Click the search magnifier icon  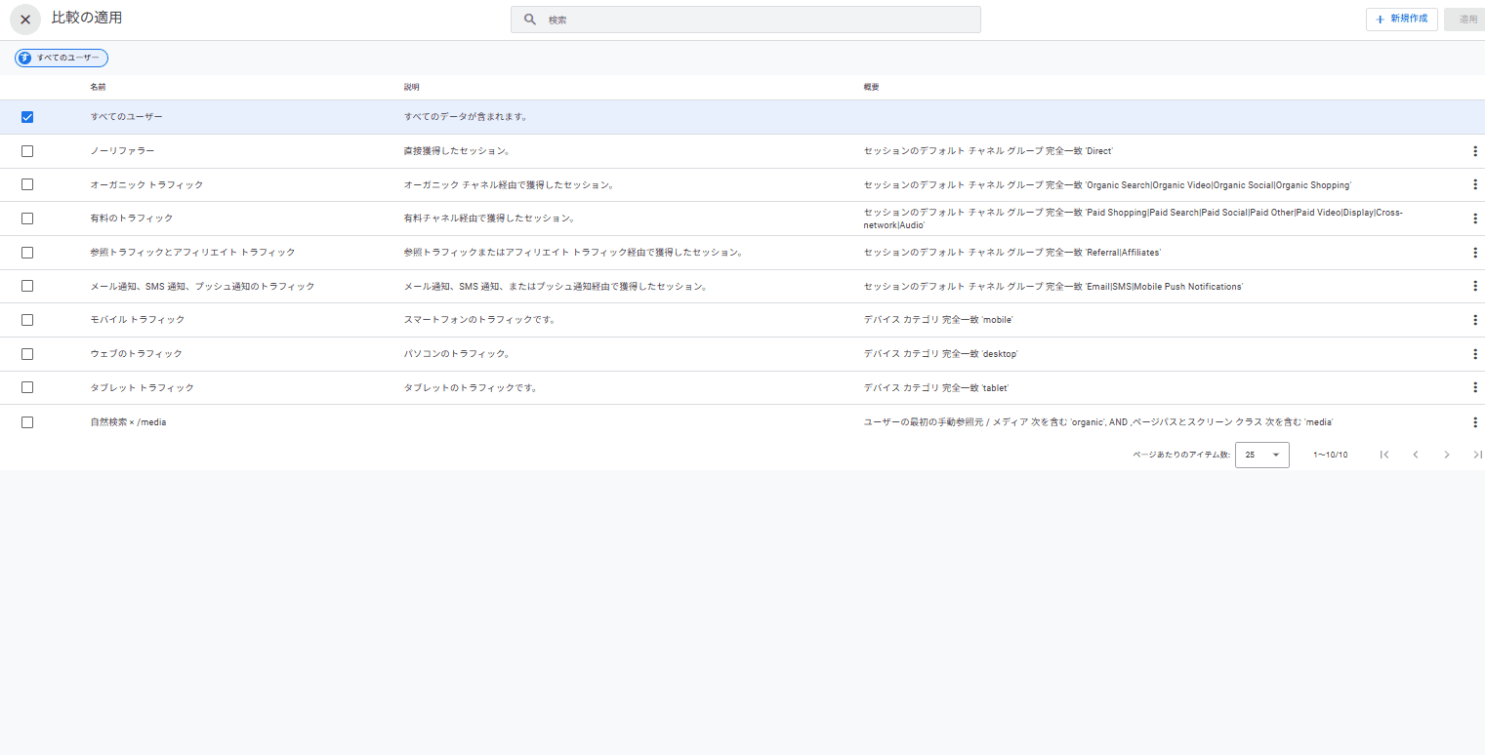pyautogui.click(x=530, y=20)
